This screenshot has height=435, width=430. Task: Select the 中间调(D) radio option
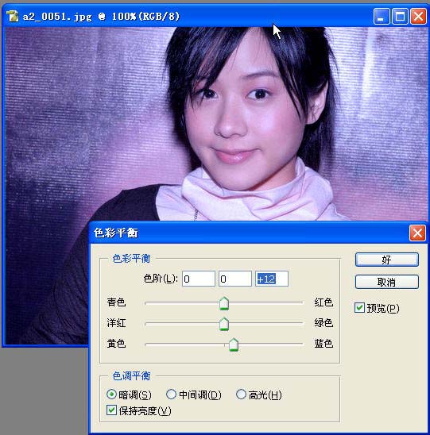(171, 395)
